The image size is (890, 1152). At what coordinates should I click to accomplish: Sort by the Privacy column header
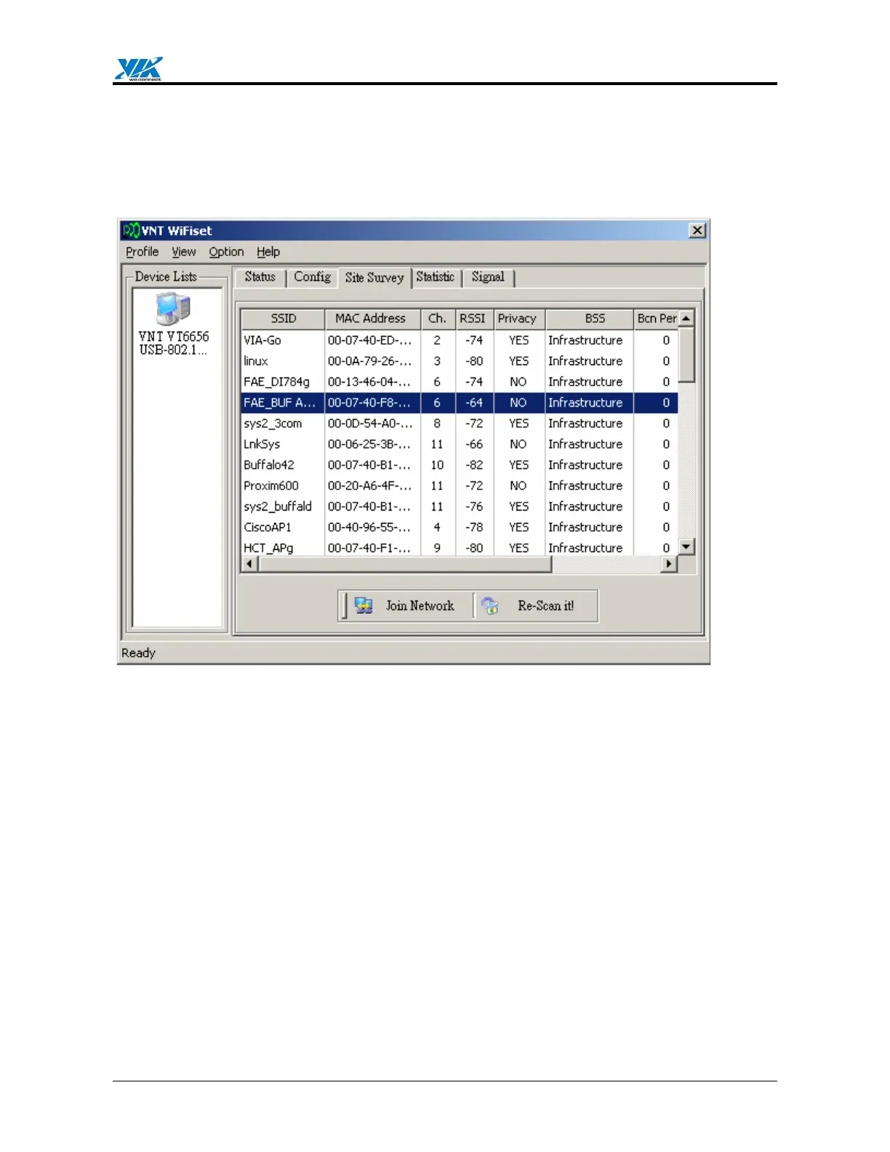[519, 319]
